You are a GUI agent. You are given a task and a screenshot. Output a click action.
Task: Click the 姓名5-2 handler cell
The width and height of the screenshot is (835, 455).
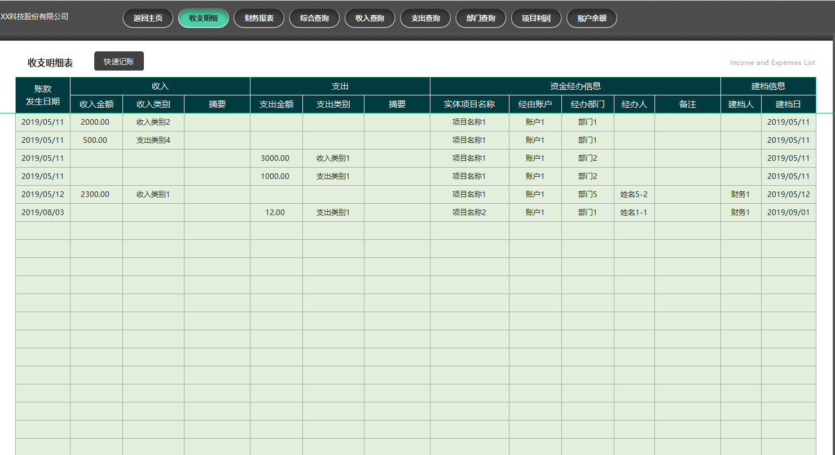pyautogui.click(x=634, y=194)
